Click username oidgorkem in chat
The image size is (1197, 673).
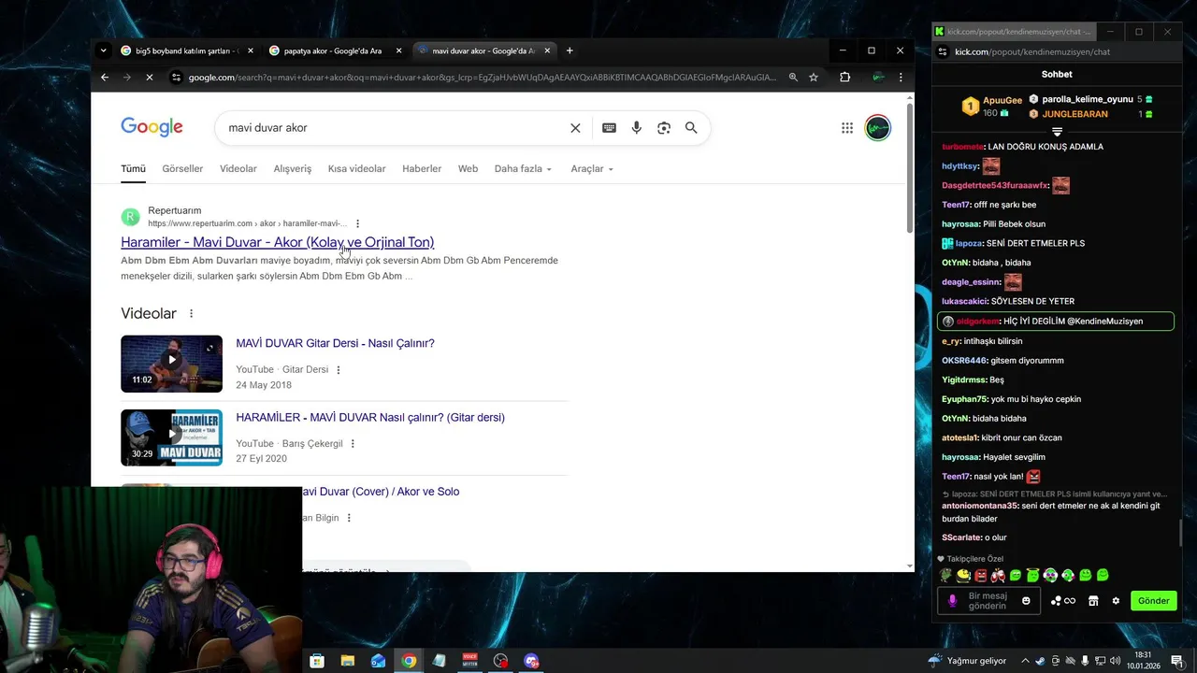[x=978, y=322]
